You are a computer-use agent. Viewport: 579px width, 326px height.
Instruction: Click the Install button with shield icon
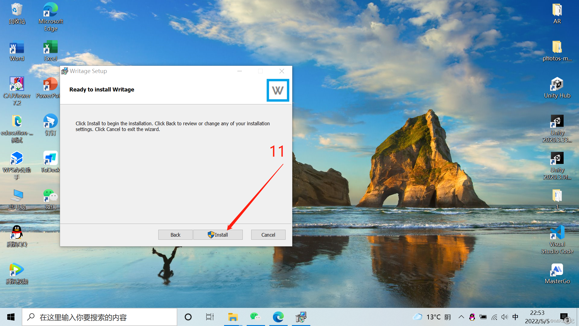tap(218, 235)
